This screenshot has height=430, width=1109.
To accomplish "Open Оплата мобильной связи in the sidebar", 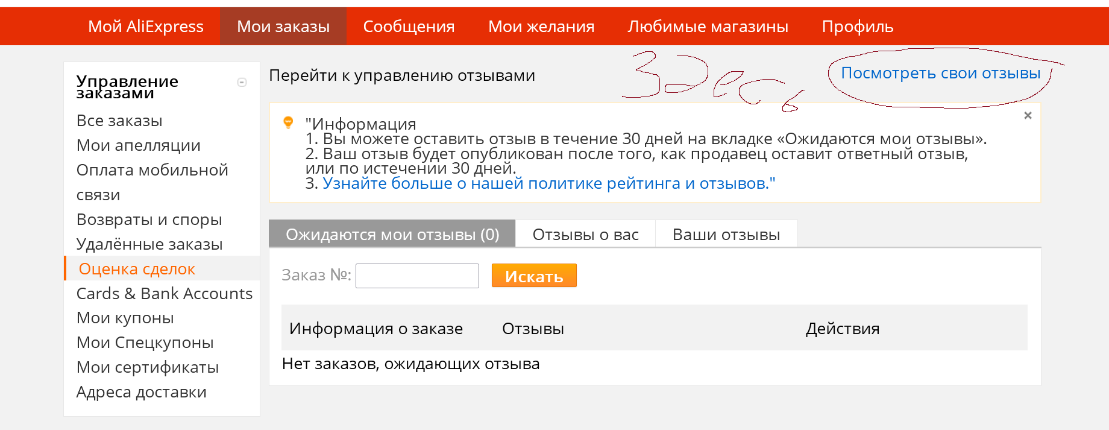I will tap(152, 182).
